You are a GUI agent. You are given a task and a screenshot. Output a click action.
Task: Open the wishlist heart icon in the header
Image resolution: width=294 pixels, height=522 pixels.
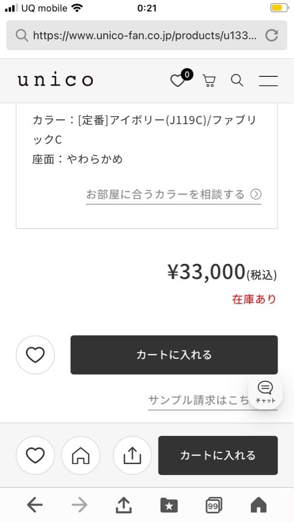[x=178, y=80]
